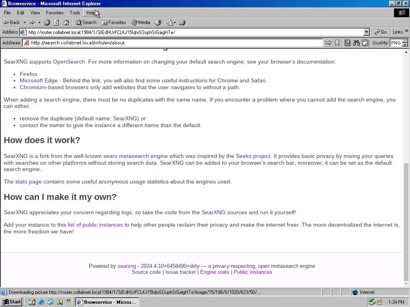Launch Internet Explorer from Quick Launch
Image resolution: width=410 pixels, height=307 pixels.
[41, 302]
